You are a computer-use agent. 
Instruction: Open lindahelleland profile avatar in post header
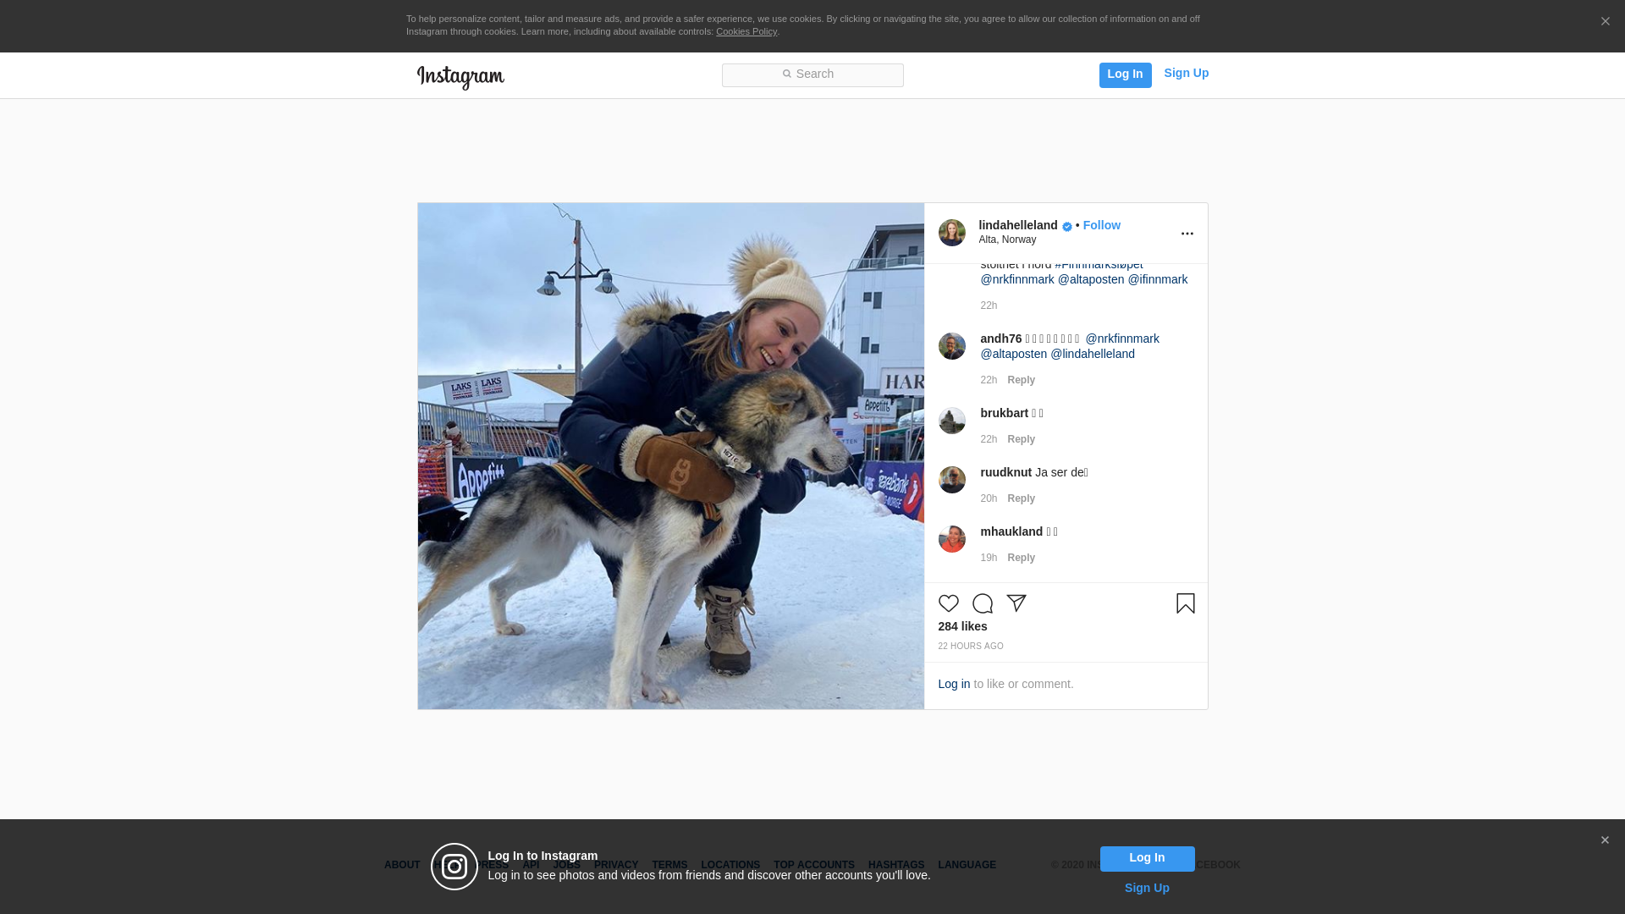951,233
